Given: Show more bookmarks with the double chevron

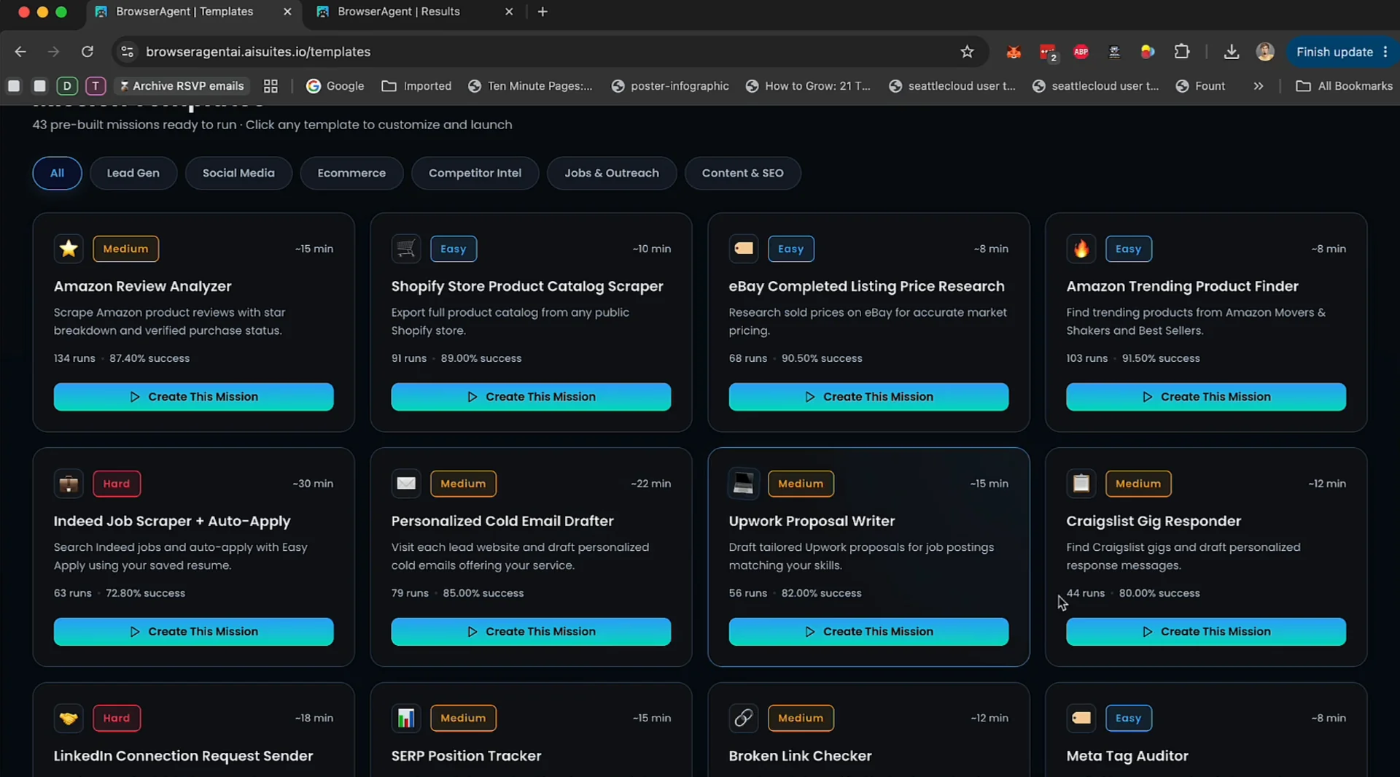Looking at the screenshot, I should click(x=1259, y=86).
